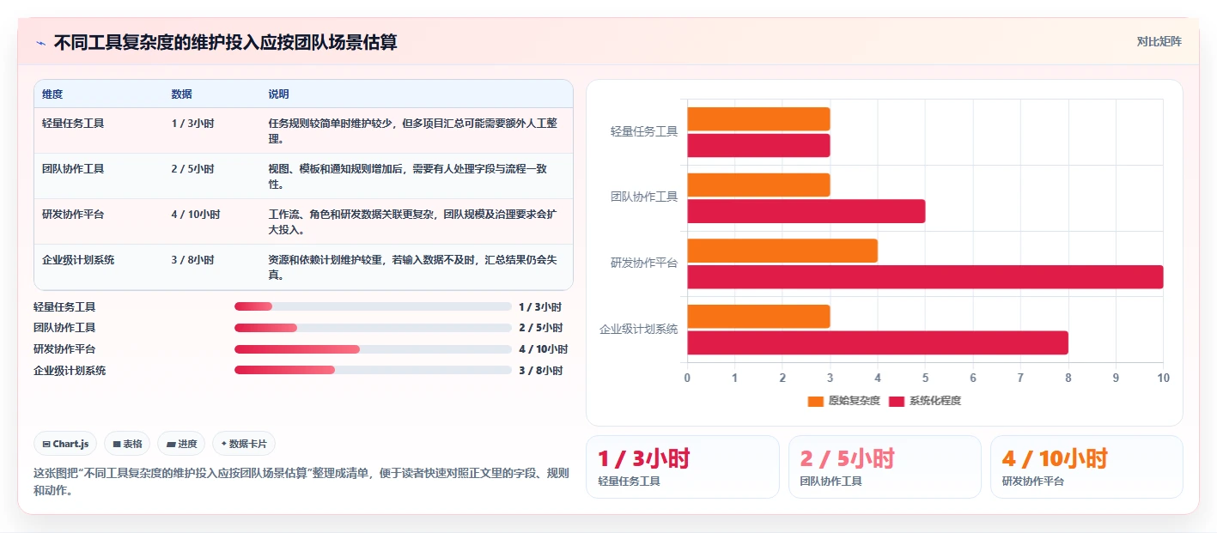Click the 4 / 10小时 progress value label
Screen dimensions: 1217x533
pyautogui.click(x=543, y=349)
